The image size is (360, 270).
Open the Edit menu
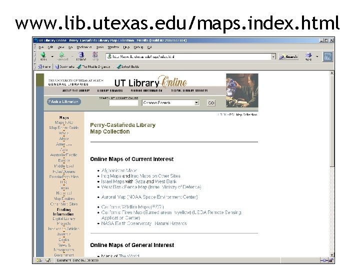pyautogui.click(x=50, y=47)
